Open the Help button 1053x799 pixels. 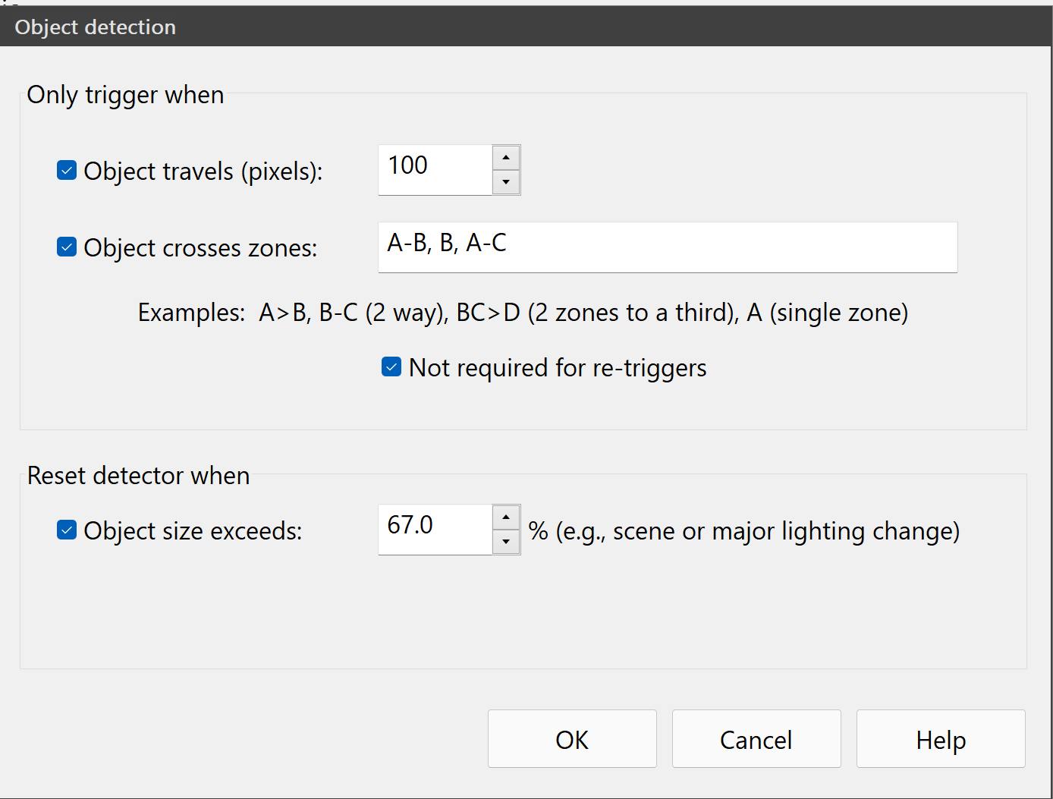tap(941, 739)
